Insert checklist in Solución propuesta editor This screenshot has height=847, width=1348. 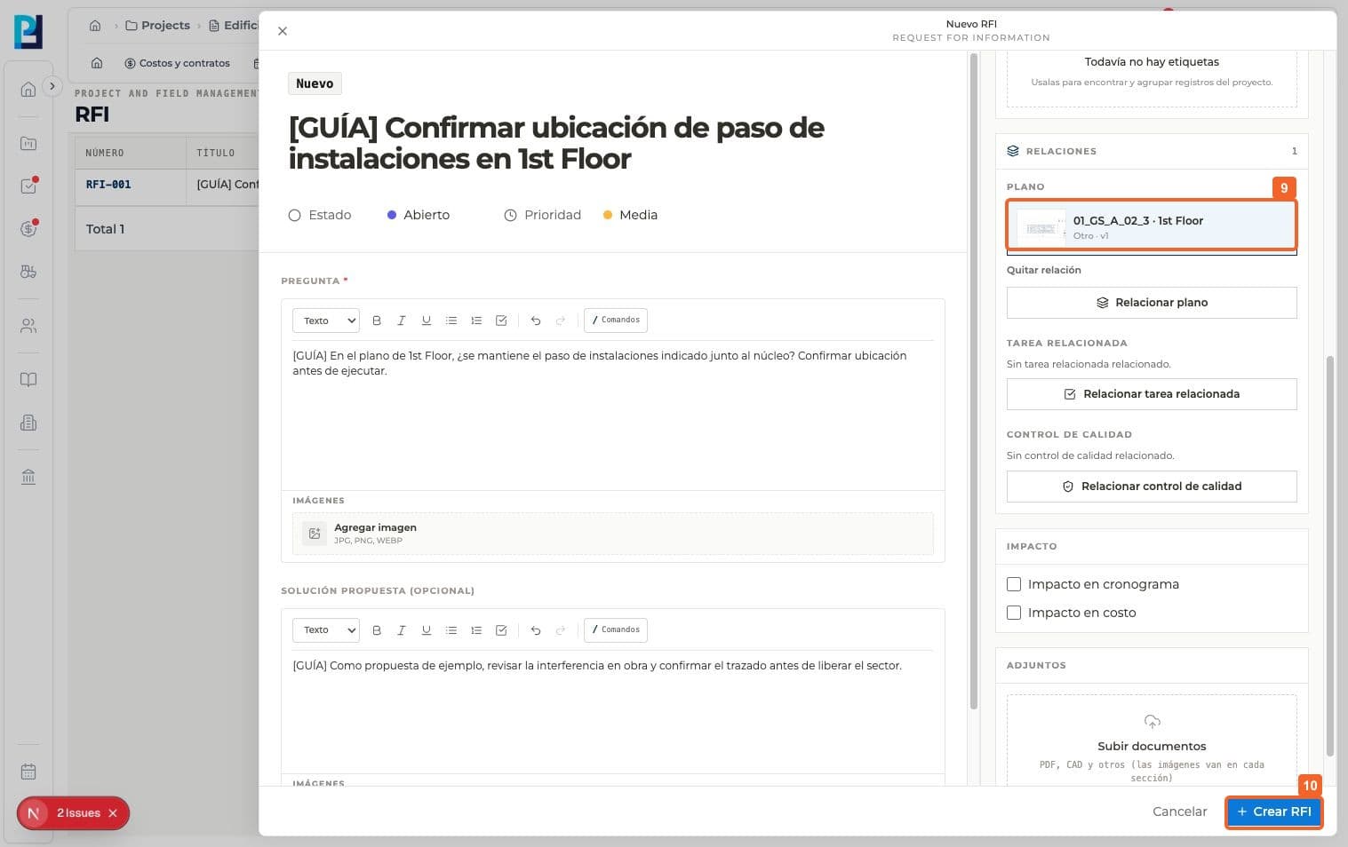(501, 630)
